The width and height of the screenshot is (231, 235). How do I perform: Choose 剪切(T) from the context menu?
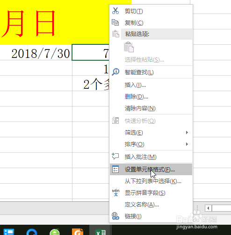tap(151, 11)
